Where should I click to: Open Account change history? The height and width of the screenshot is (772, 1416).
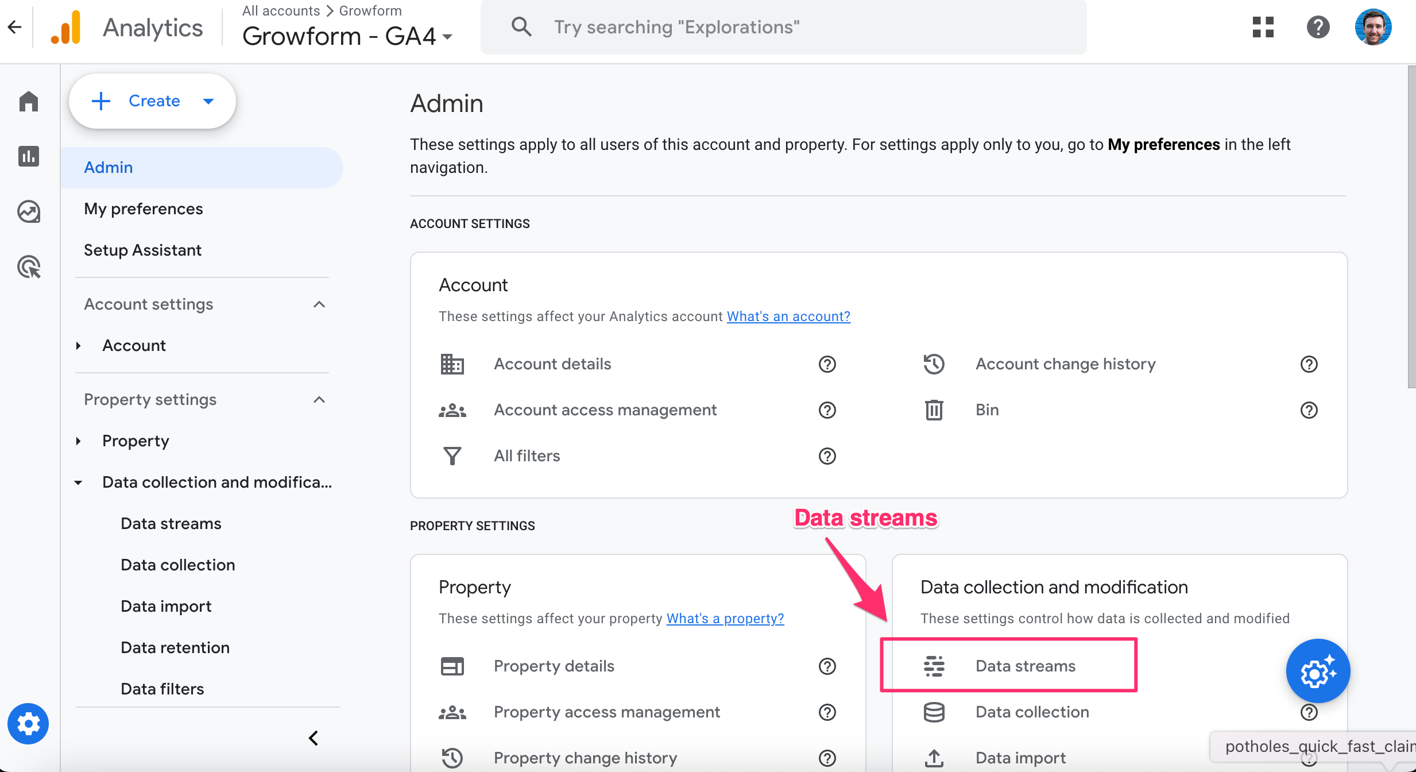[x=1065, y=364]
